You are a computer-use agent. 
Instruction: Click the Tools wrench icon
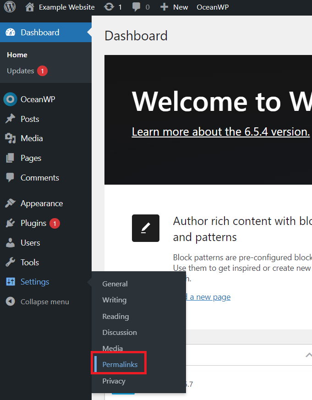(x=10, y=262)
